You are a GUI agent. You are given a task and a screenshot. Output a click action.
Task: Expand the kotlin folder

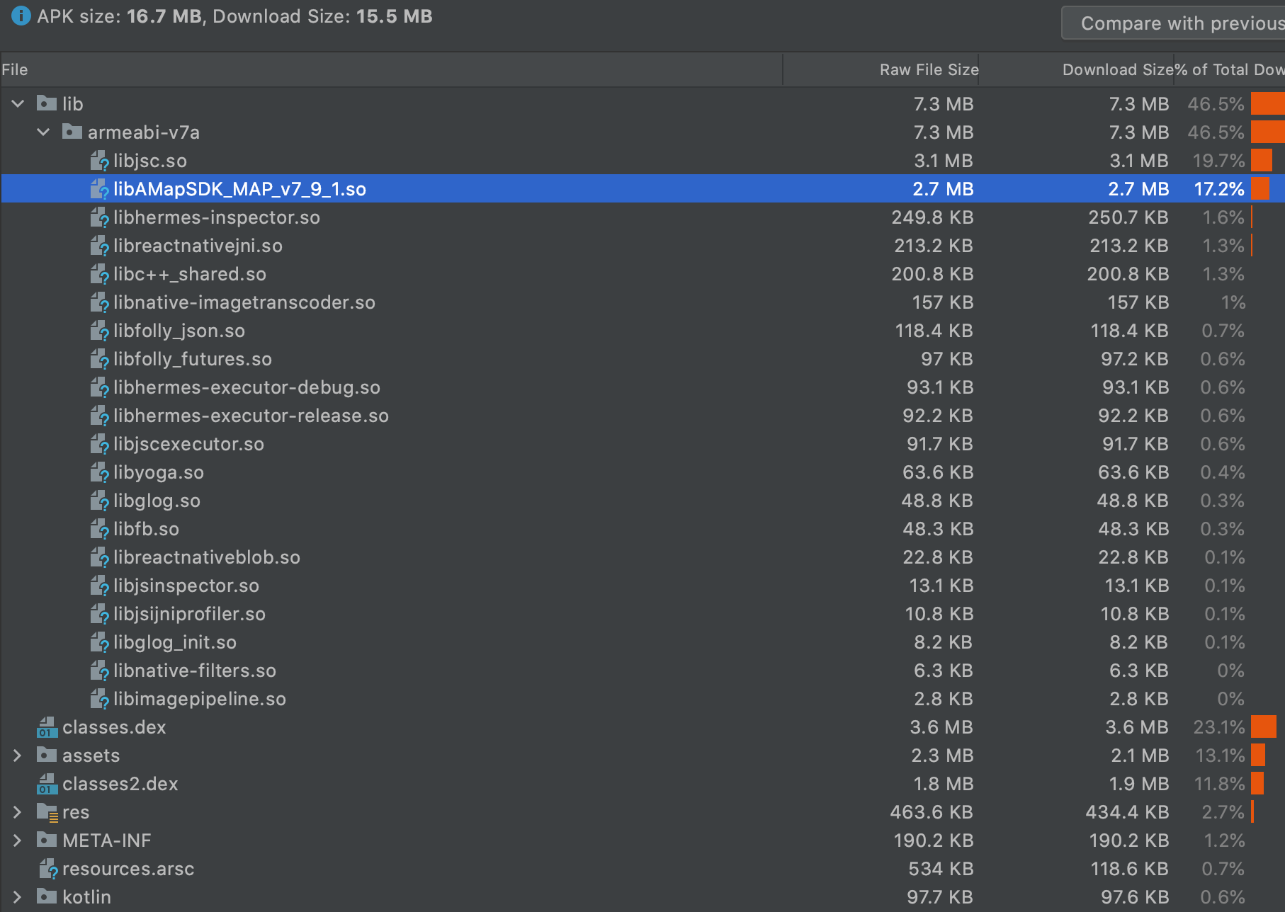tap(18, 897)
